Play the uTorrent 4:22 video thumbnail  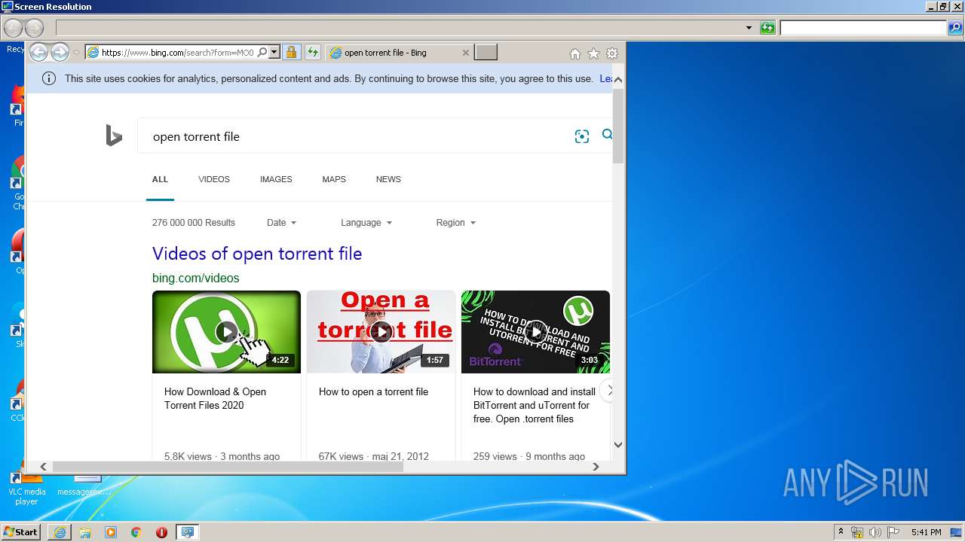pos(226,332)
